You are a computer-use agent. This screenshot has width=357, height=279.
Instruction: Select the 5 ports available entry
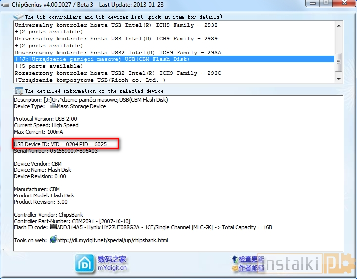[49, 66]
